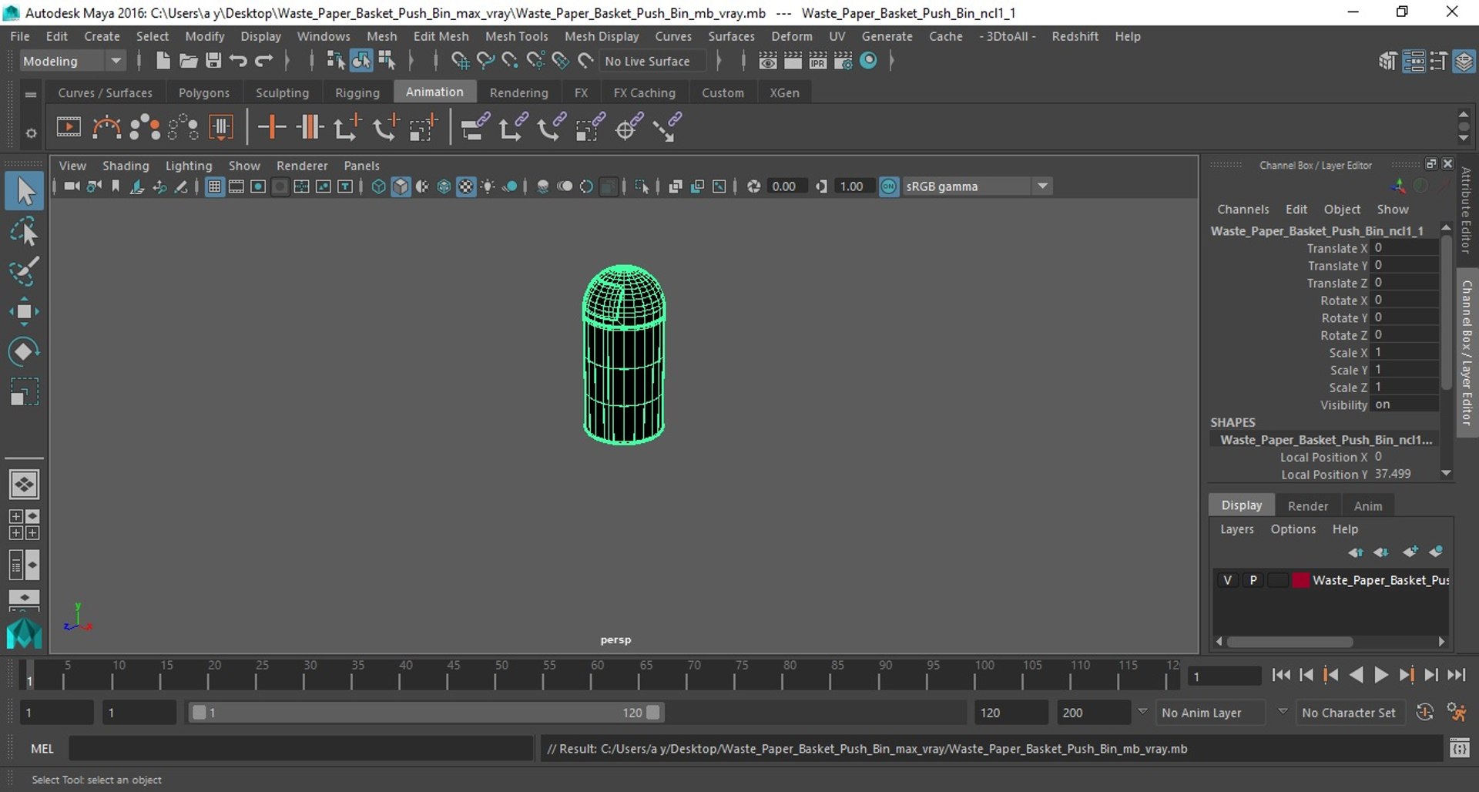Activate the Lasso select tool
The height and width of the screenshot is (792, 1479).
pyautogui.click(x=24, y=232)
